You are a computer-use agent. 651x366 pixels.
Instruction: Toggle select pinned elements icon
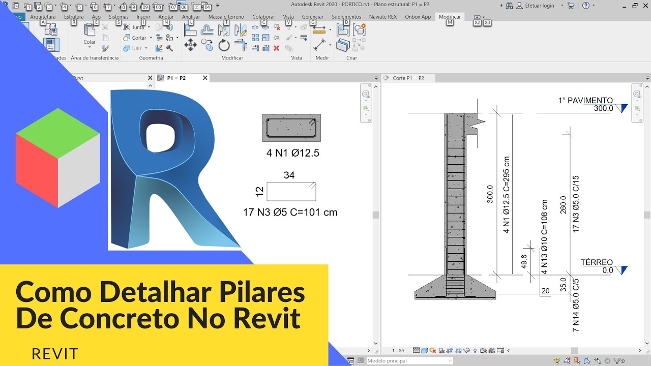point(577,361)
